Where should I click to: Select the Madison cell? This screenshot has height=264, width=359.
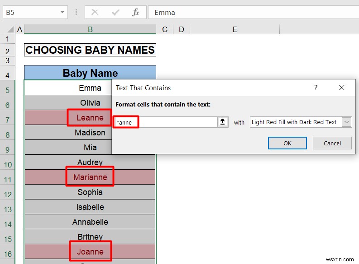point(68,133)
